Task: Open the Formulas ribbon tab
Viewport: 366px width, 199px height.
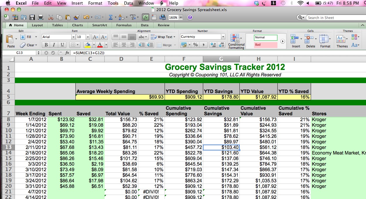Action: 124,25
